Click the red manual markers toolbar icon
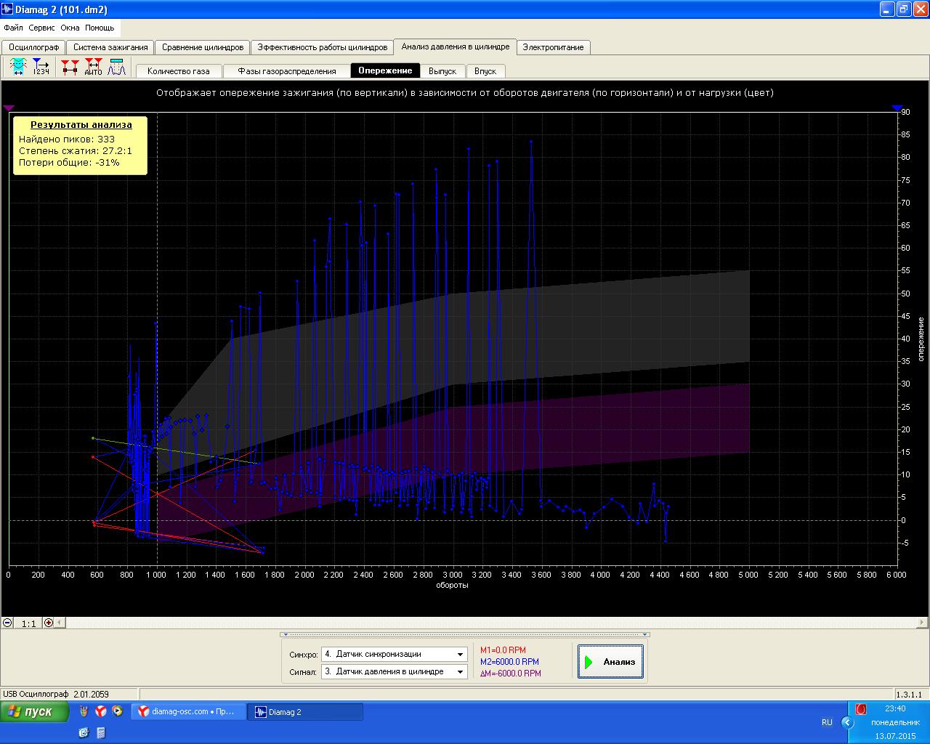The width and height of the screenshot is (930, 744). tap(70, 68)
